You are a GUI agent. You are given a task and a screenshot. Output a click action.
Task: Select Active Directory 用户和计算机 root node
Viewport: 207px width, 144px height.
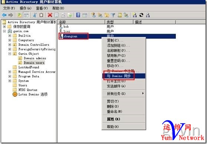[x=32, y=22]
